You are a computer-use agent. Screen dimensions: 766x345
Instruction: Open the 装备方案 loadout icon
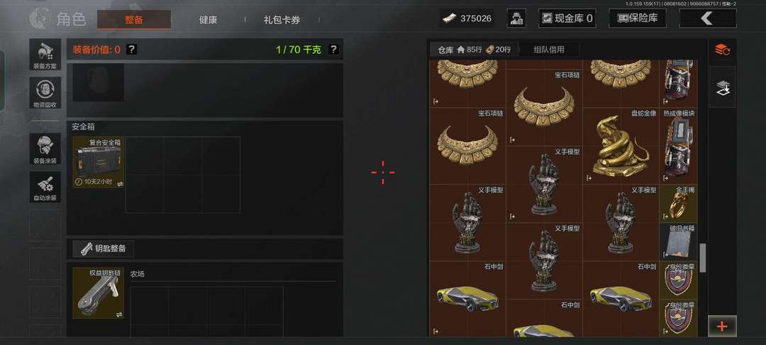point(45,55)
